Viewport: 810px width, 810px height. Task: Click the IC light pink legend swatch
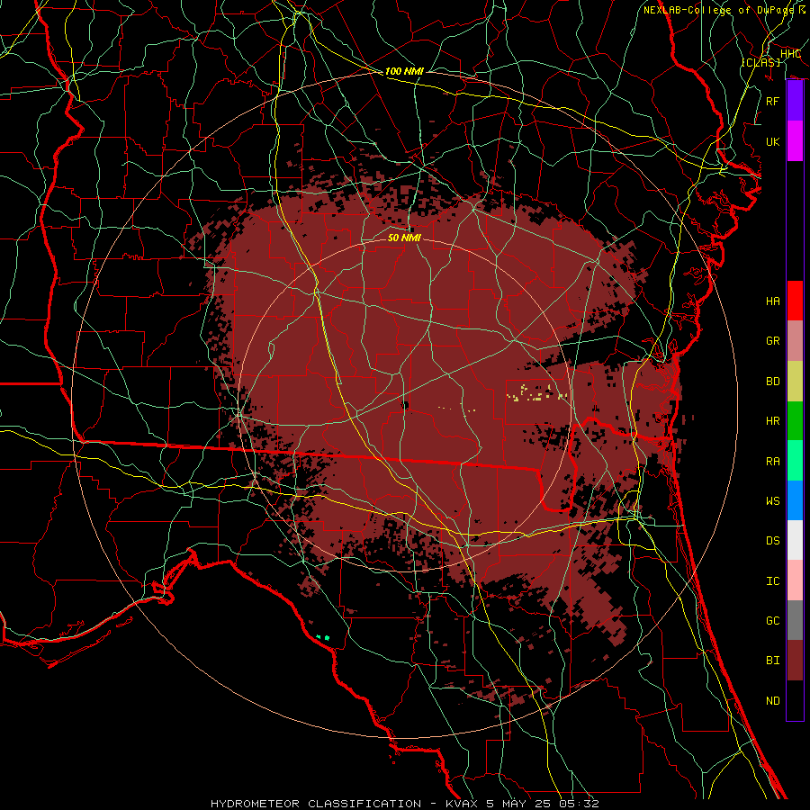[x=795, y=580]
